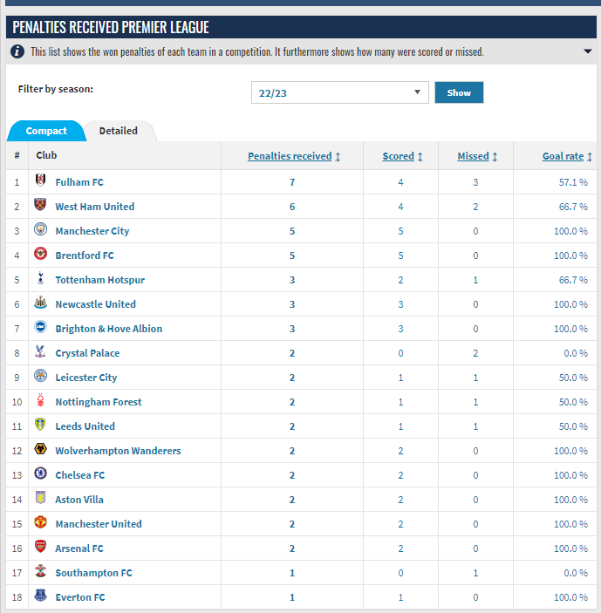Click the Everton FC crest icon
Image resolution: width=601 pixels, height=613 pixels.
point(40,595)
